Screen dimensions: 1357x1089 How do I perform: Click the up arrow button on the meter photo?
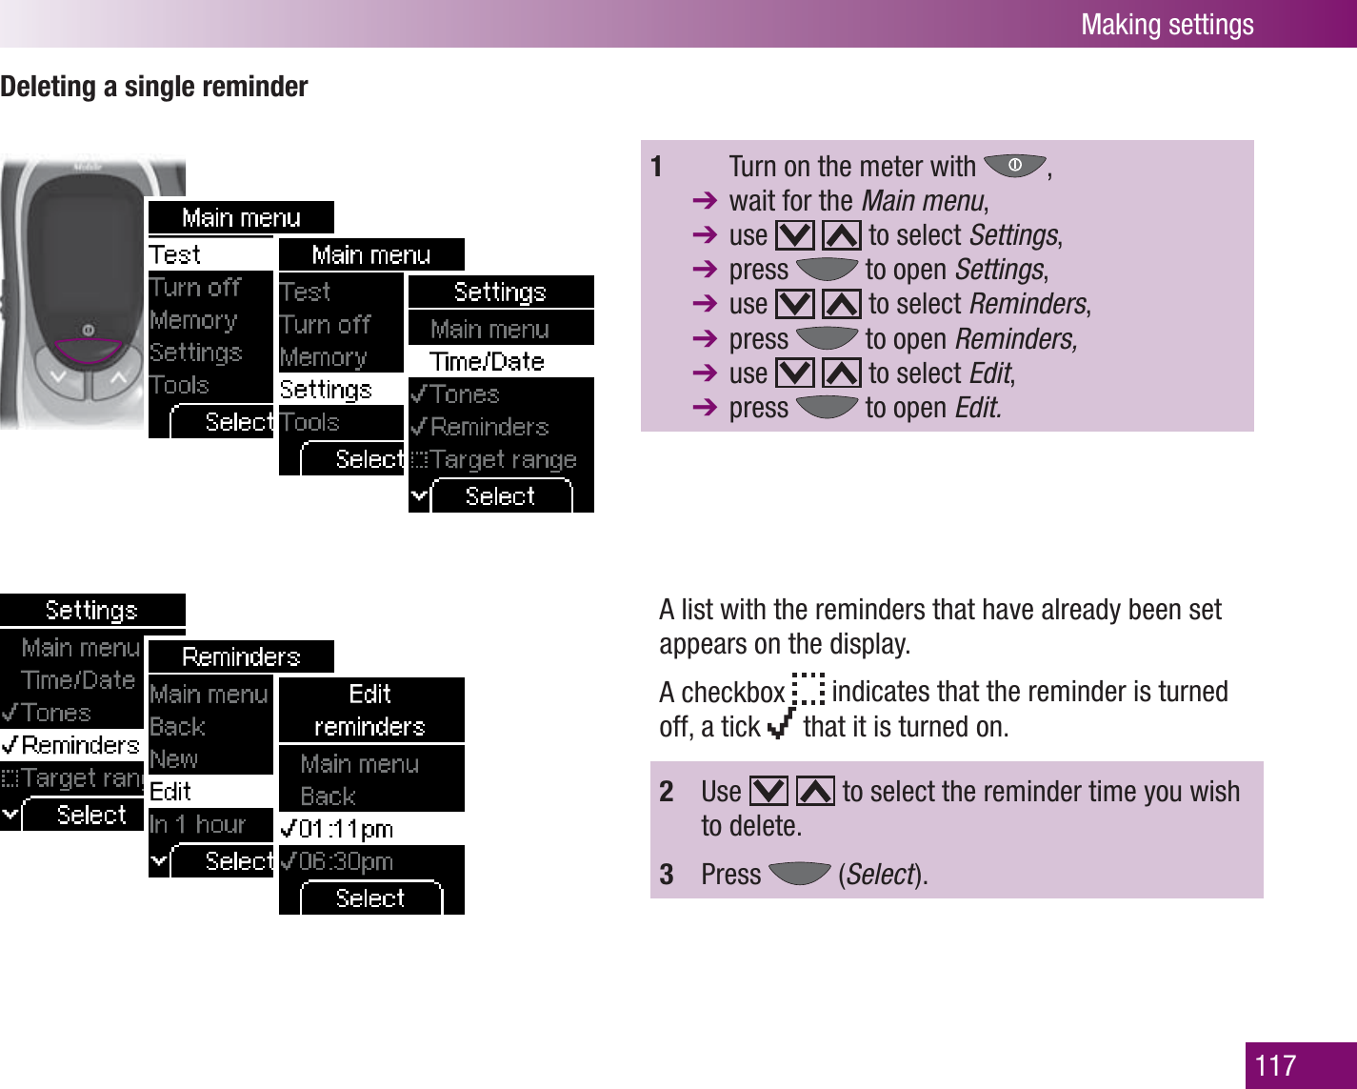117,377
